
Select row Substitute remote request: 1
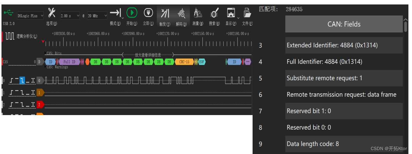pyautogui.click(x=344, y=78)
